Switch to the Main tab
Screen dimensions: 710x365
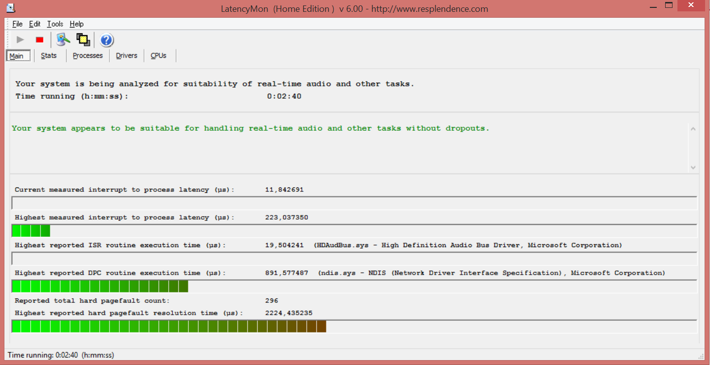pyautogui.click(x=18, y=56)
